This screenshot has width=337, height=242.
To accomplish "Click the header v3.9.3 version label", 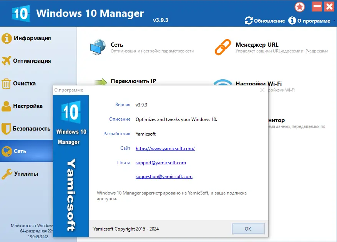I will pyautogui.click(x=161, y=20).
